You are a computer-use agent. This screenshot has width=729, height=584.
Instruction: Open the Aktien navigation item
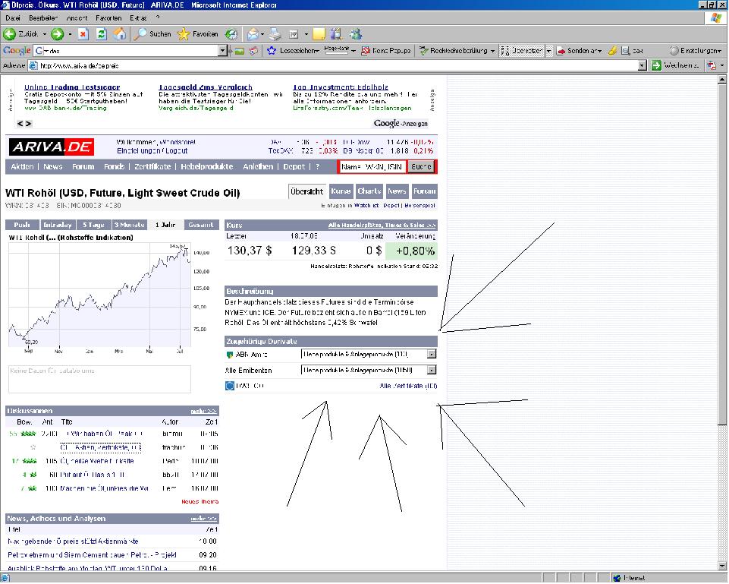pyautogui.click(x=22, y=166)
